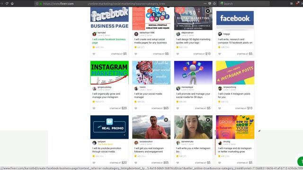Favorite the setup social media pages gig
Viewport: 303px width, 170px height.
[x=136, y=54]
